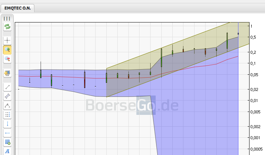This screenshot has height=155, width=265.
Task: Click the olive trend channel upper edge
Action: (166, 46)
